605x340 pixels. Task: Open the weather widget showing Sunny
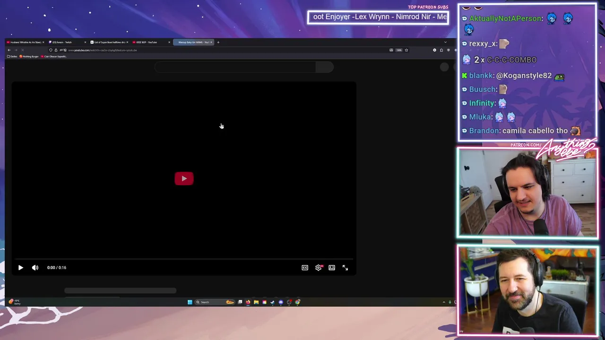[x=15, y=302]
